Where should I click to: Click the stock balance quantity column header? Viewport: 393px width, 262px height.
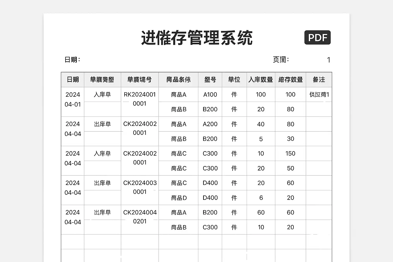pyautogui.click(x=290, y=80)
